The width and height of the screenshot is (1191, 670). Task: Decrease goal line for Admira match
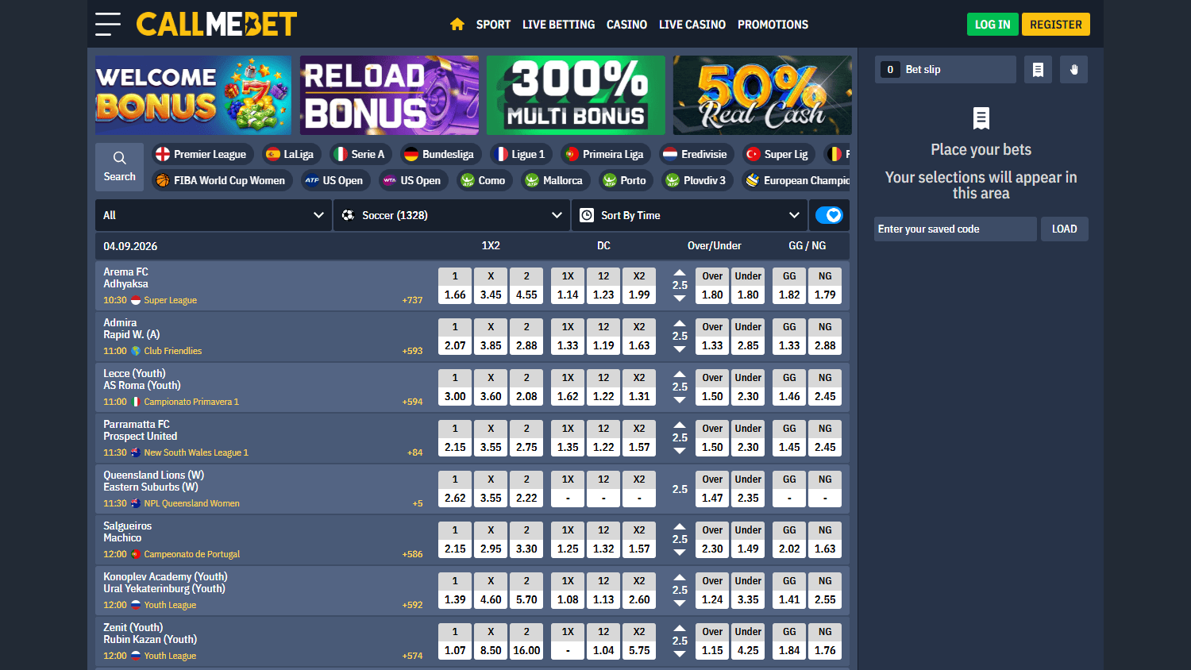pyautogui.click(x=680, y=349)
